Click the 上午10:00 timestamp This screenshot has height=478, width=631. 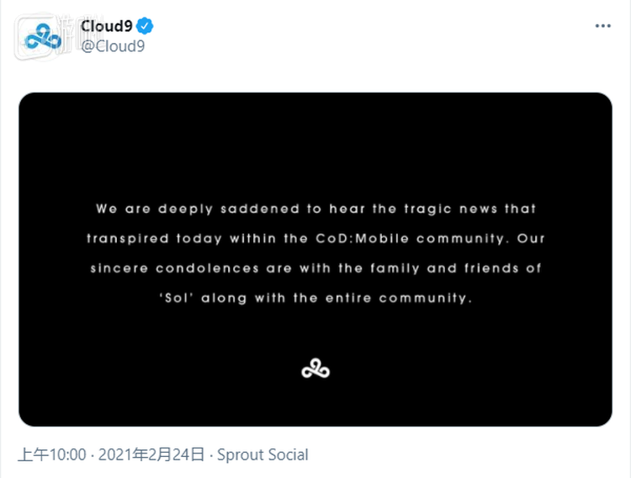coord(52,455)
